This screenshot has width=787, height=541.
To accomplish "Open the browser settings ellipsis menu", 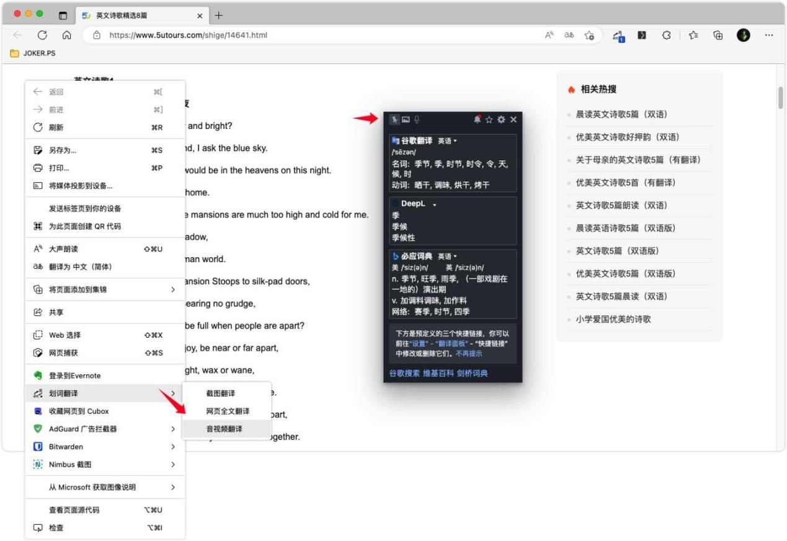I will 769,35.
